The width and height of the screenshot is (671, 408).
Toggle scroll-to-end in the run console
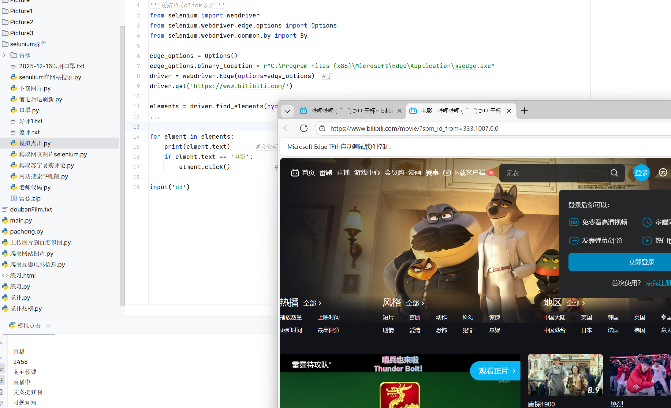(x=2, y=380)
